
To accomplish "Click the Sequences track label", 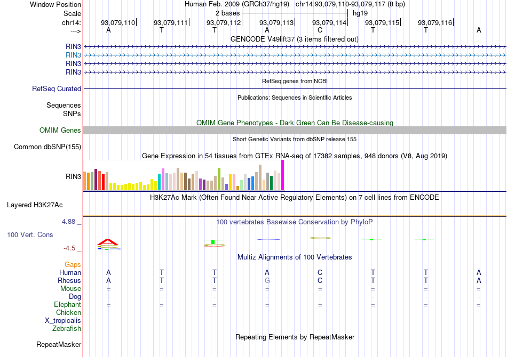I will [64, 105].
